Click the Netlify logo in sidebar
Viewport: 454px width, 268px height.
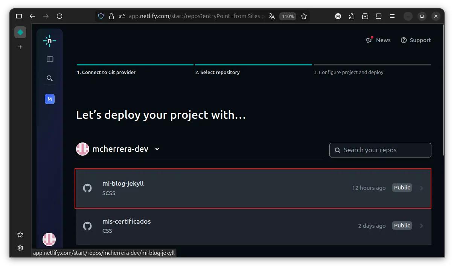(49, 41)
